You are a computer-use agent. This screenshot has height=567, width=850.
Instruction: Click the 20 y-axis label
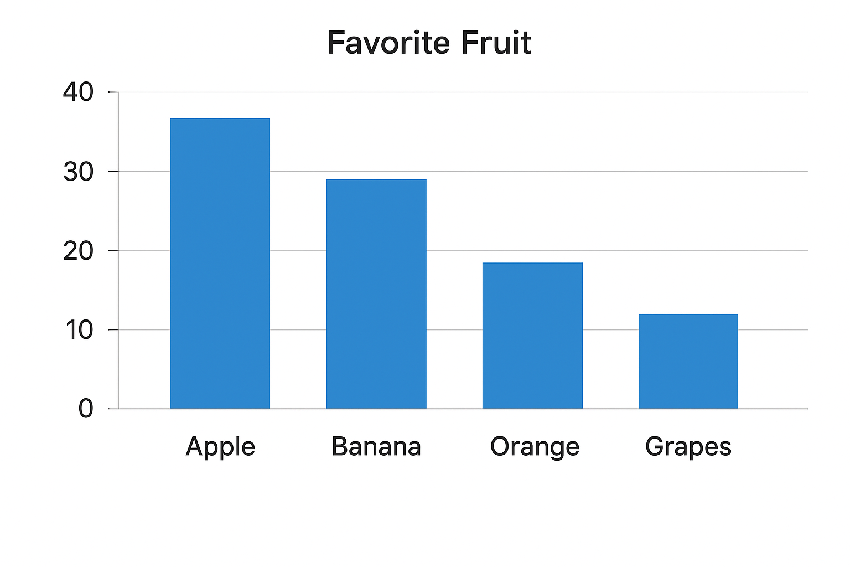(x=78, y=251)
